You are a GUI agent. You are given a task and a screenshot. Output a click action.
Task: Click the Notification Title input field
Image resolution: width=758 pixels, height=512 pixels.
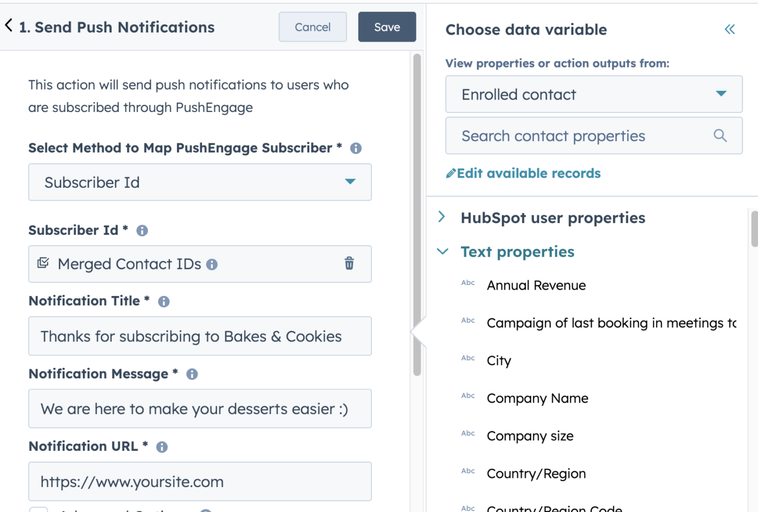[x=200, y=336]
